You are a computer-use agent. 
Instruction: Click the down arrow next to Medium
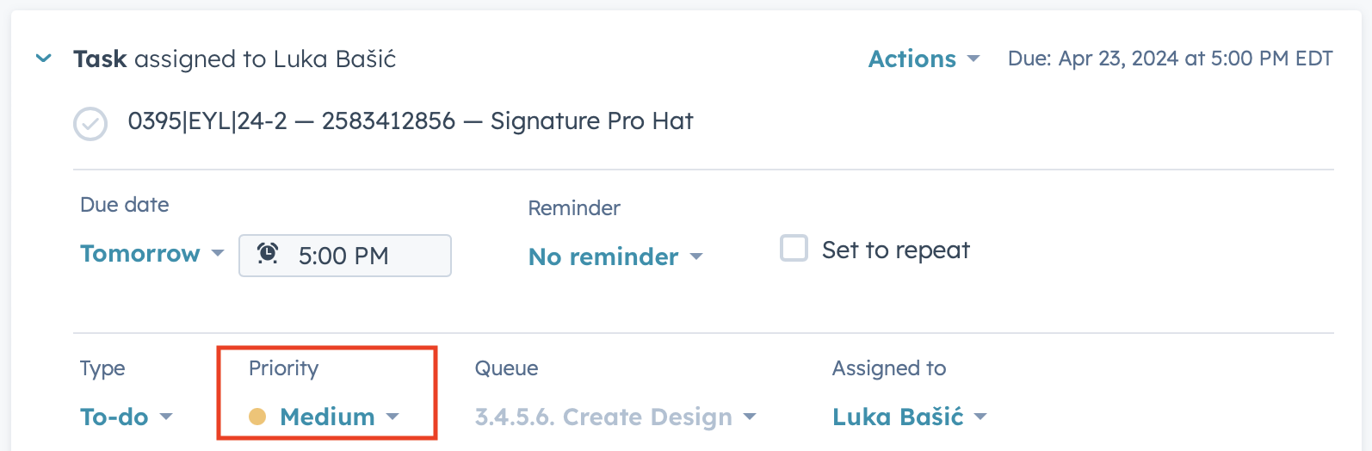pos(392,417)
